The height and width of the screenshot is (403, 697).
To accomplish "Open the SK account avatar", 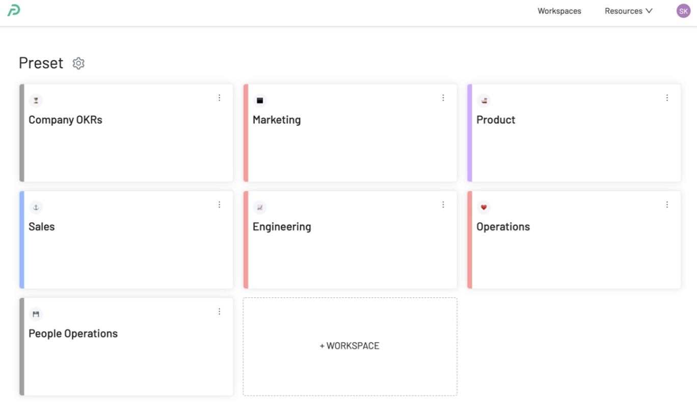I will (683, 11).
